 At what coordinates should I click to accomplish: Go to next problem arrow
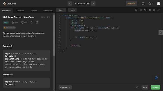click(x=93, y=4)
